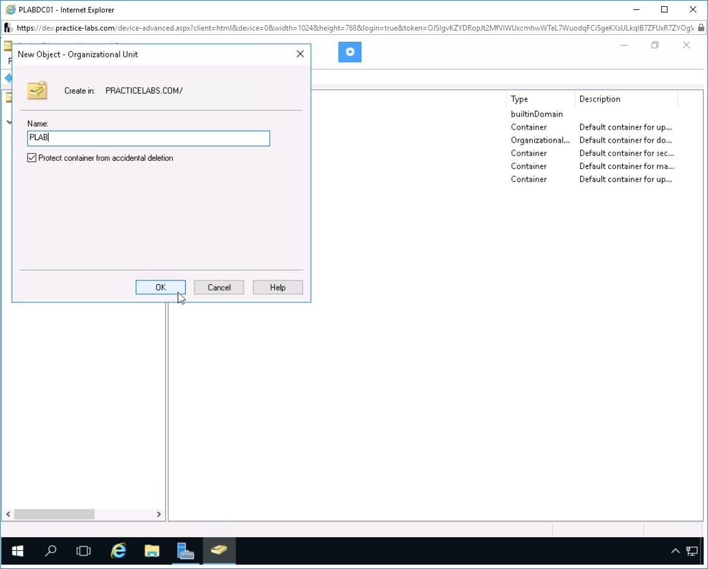This screenshot has height=569, width=708.
Task: Click scroll left arrow in tree pane
Action: pyautogui.click(x=8, y=514)
